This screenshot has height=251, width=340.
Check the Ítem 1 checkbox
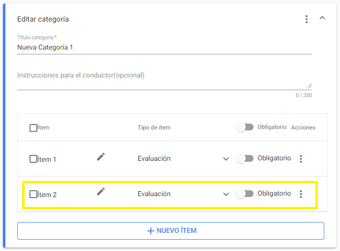33,159
